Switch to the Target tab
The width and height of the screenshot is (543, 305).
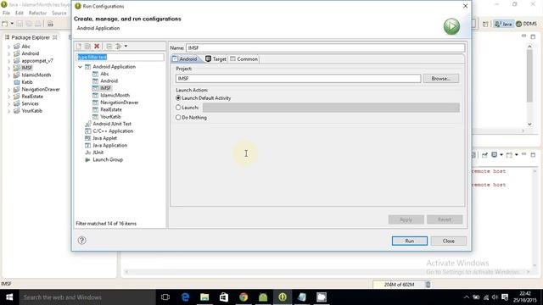pyautogui.click(x=216, y=58)
